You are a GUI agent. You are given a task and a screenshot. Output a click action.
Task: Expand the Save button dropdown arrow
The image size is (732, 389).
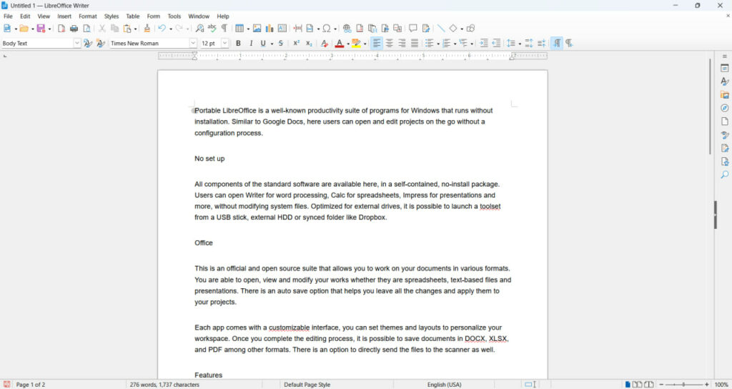click(x=49, y=29)
